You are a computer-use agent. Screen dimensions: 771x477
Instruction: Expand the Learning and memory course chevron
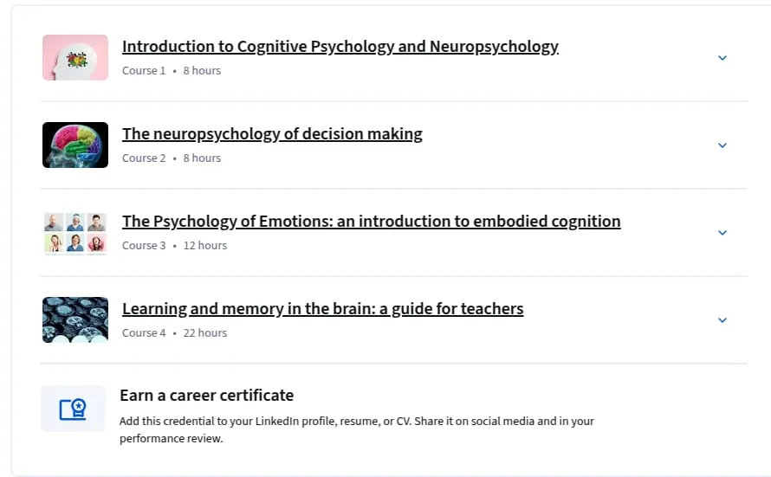[722, 320]
